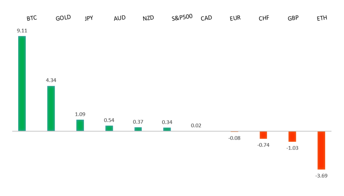The height and width of the screenshot is (196, 344).
Task: Select the 0.02 data value label
Action: point(196,125)
